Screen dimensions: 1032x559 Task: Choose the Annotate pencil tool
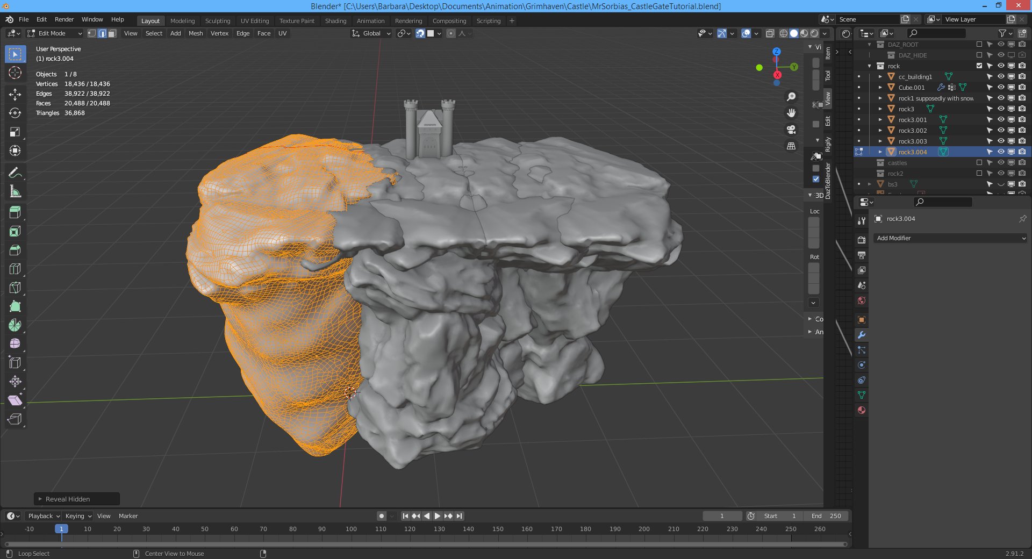(15, 173)
